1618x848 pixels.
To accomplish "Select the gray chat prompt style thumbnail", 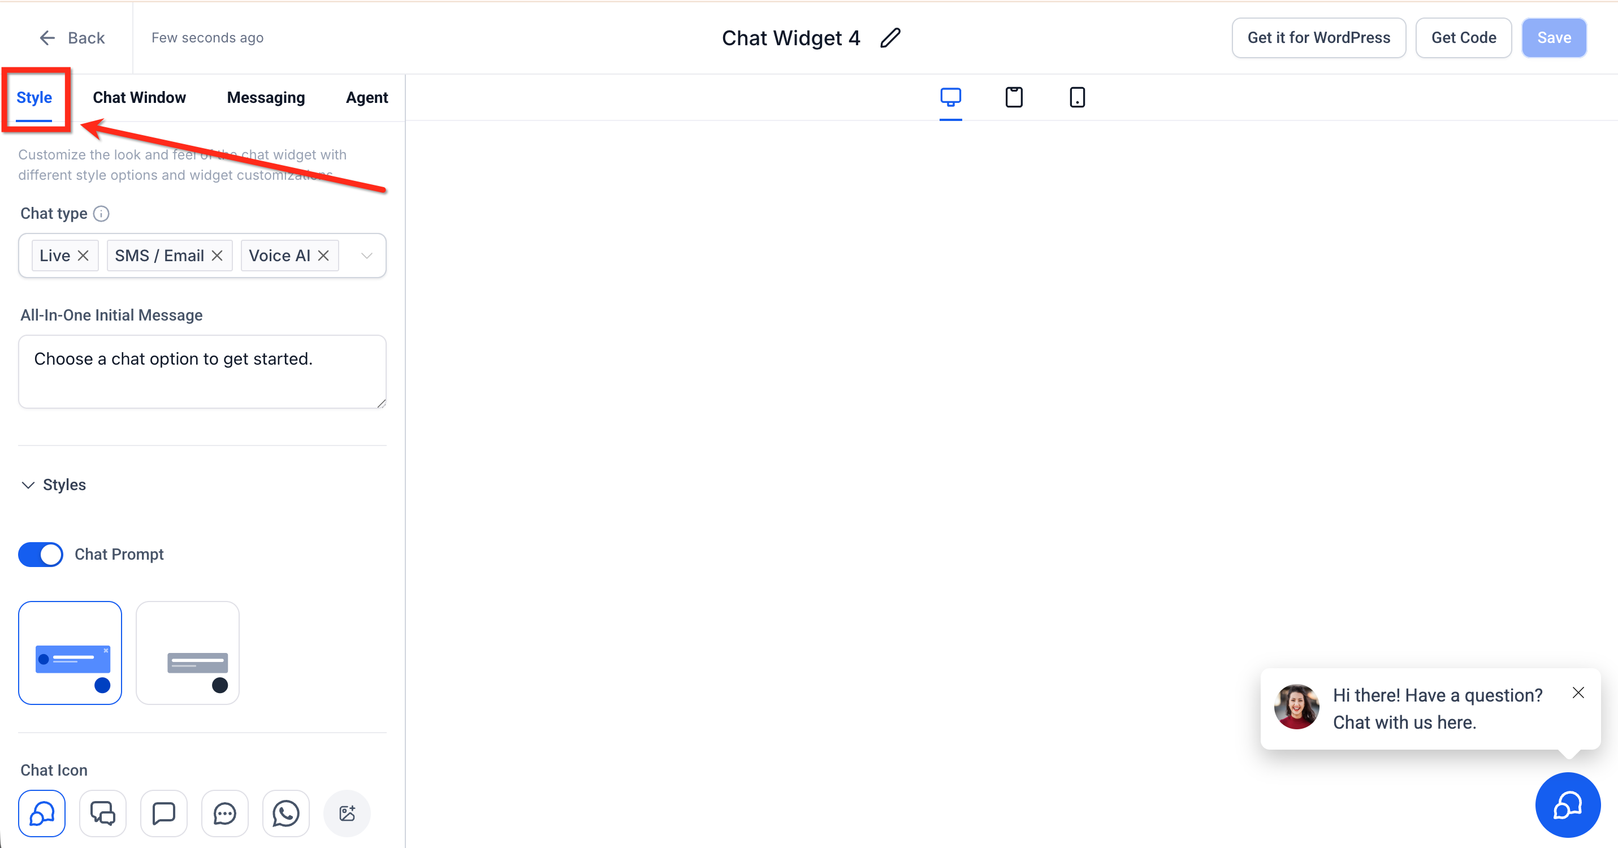I will click(x=188, y=652).
